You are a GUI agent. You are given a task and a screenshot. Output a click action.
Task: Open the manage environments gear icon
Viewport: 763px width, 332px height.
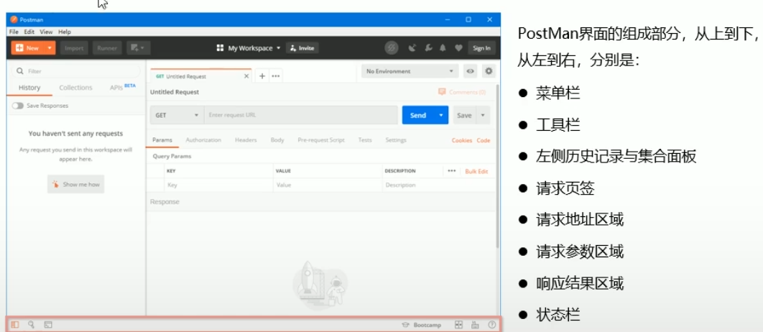(x=489, y=71)
